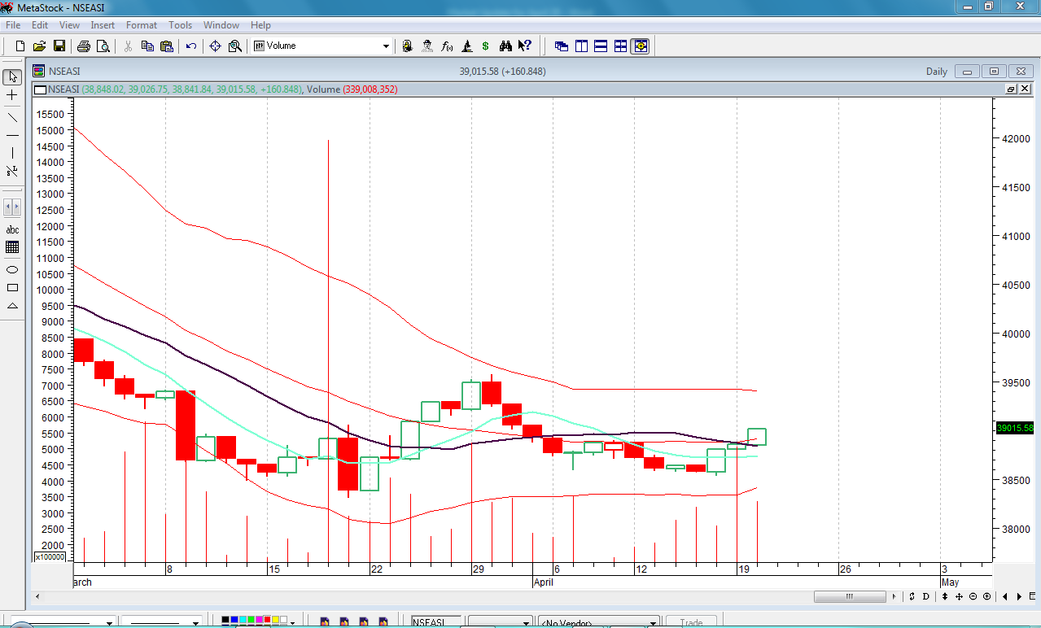Viewport: 1041px width, 628px height.
Task: Select the text 'abc' annotation tool
Action: click(x=12, y=230)
